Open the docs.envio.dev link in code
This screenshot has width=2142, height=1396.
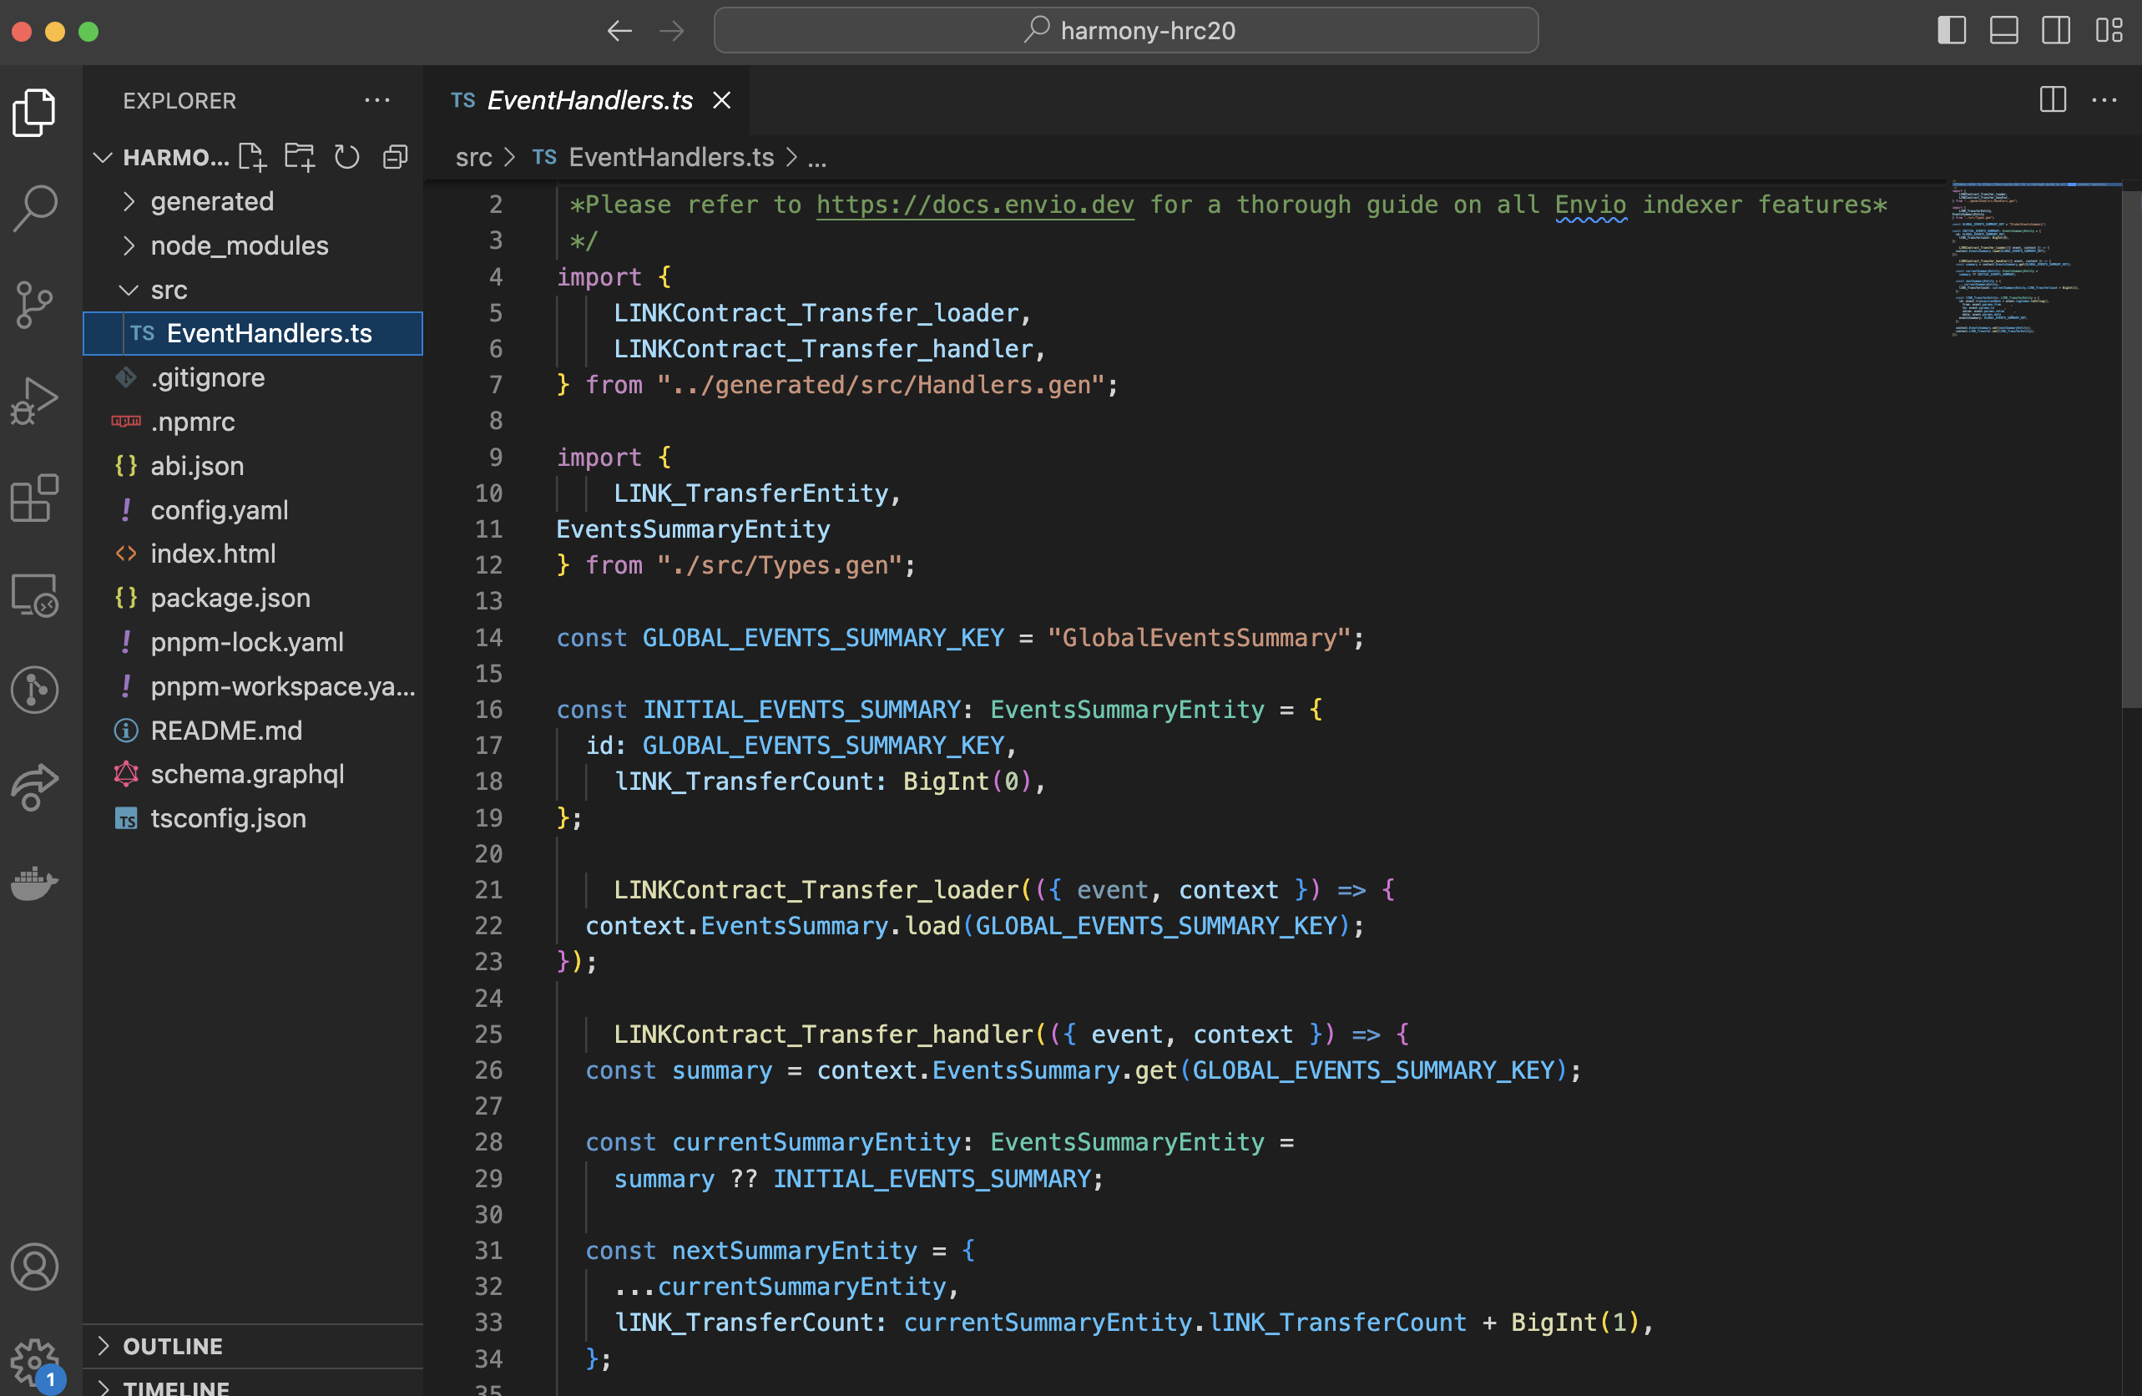point(974,205)
